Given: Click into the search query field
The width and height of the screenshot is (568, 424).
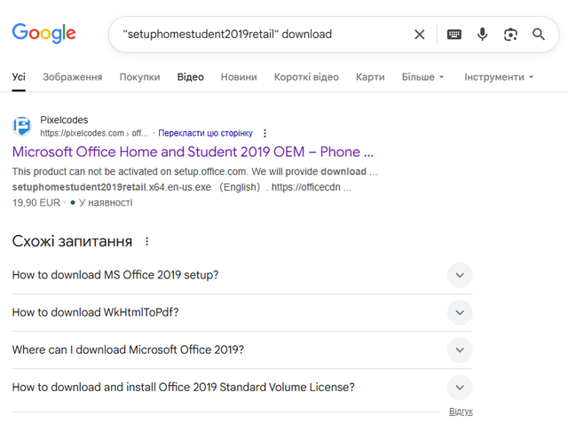Looking at the screenshot, I should (257, 35).
